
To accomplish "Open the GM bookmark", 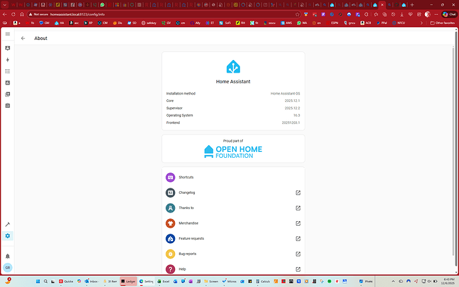I will (x=44, y=23).
